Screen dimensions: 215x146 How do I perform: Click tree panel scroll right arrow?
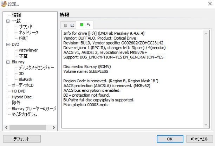click(54, 127)
